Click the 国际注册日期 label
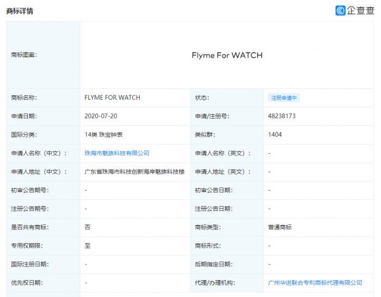Viewport: 381px width, 297px height. click(29, 264)
